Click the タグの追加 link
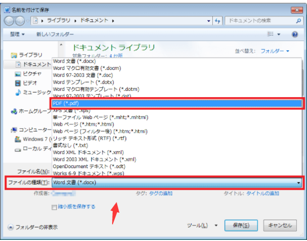This screenshot has height=241, width=307. (x=161, y=194)
